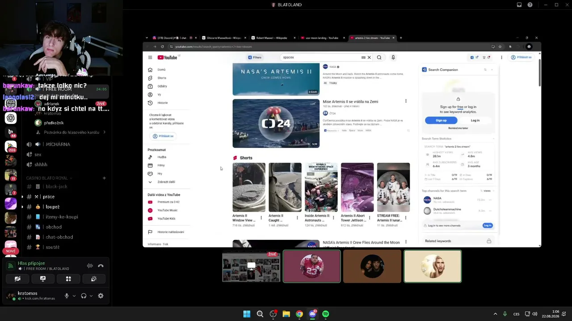Bookmark this page with the star icon
Viewport: 572px width, 321px height.
point(500,47)
